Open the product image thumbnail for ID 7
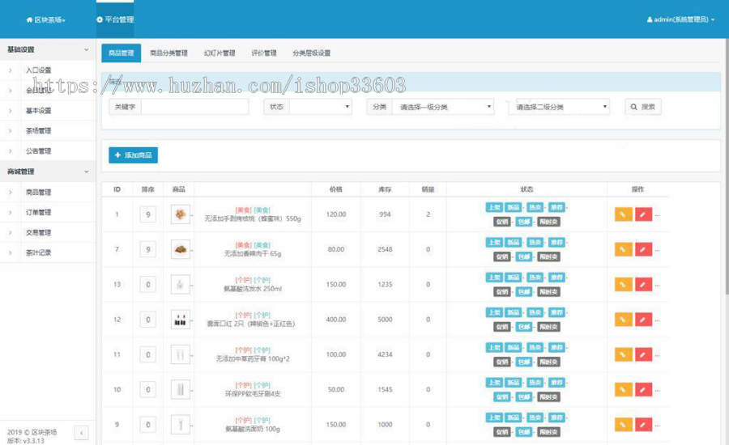729x445 pixels. point(181,249)
